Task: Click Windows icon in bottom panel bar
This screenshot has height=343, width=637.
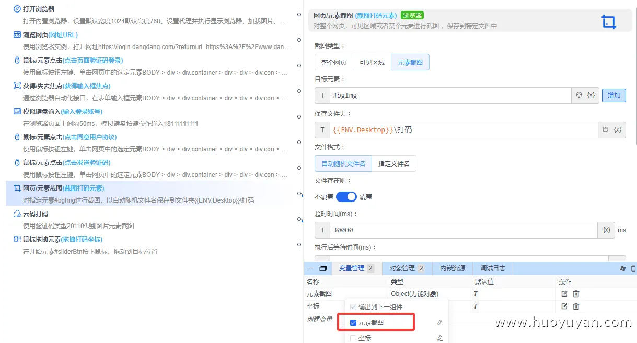Action: (622, 268)
